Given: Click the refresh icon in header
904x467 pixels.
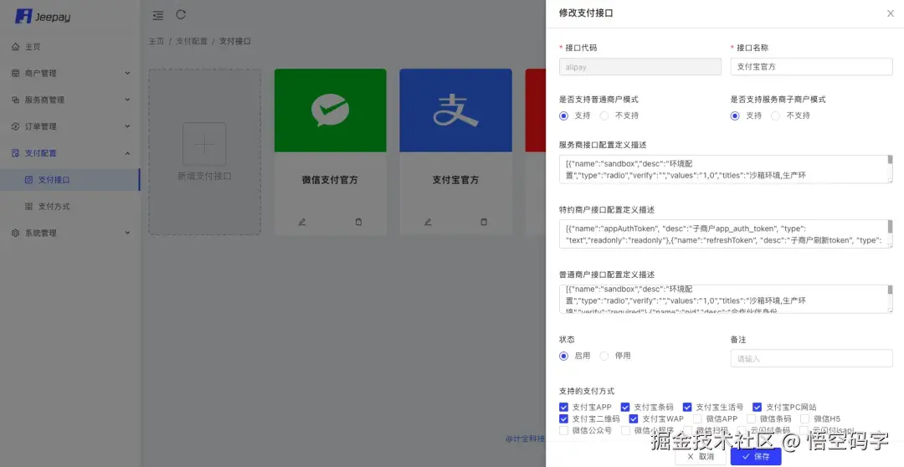Looking at the screenshot, I should click(x=181, y=14).
